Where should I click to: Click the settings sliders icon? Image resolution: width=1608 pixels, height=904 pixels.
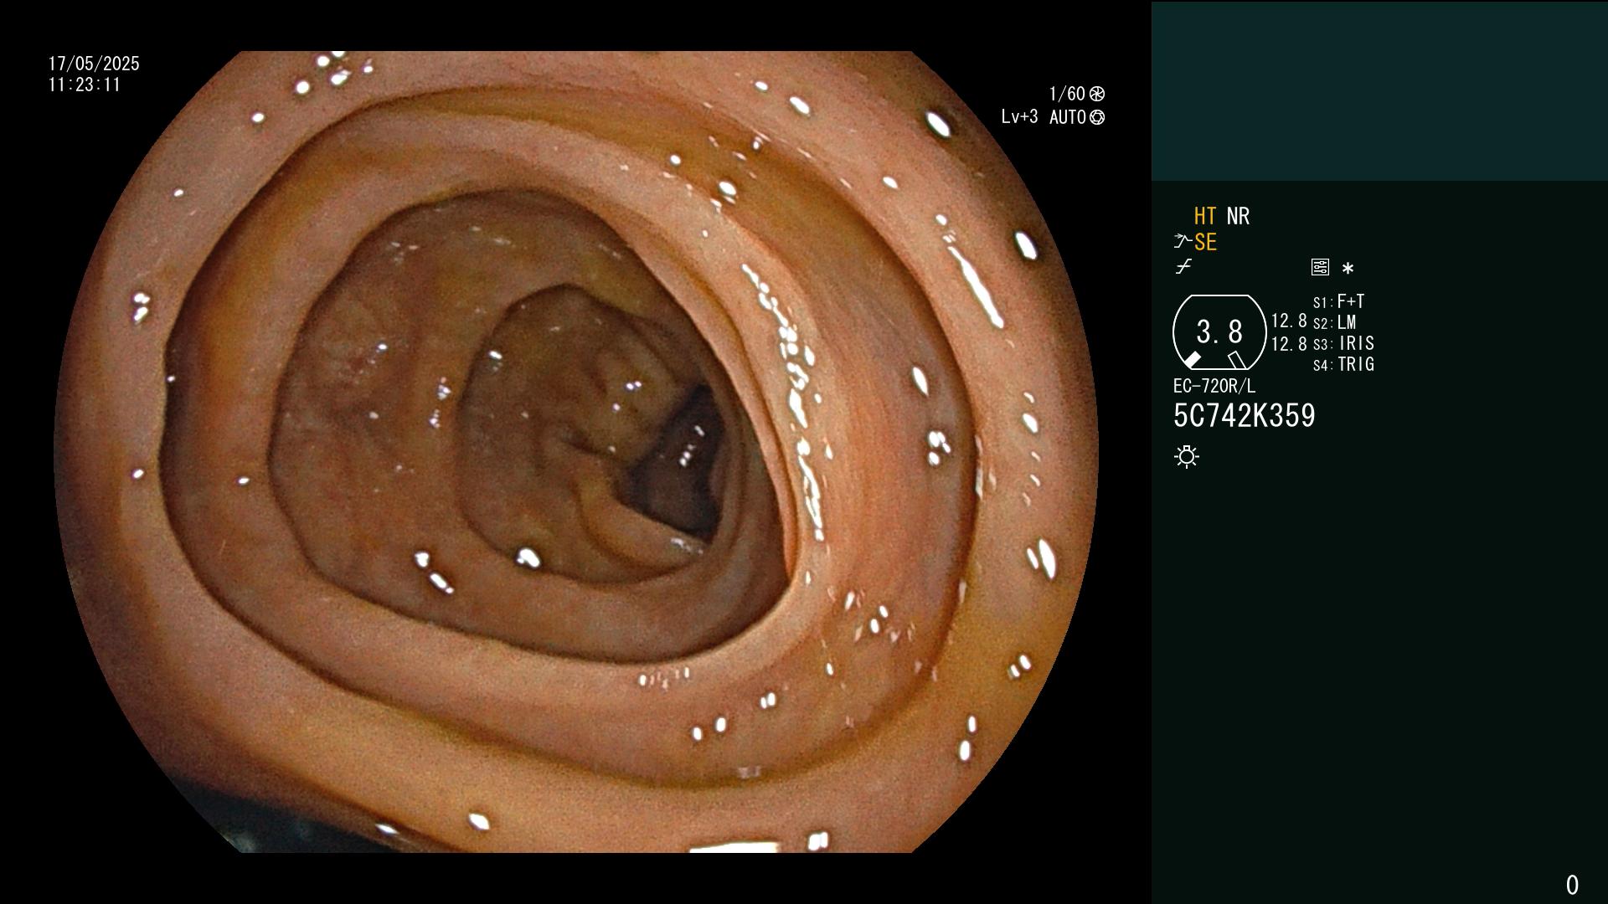click(x=1320, y=268)
